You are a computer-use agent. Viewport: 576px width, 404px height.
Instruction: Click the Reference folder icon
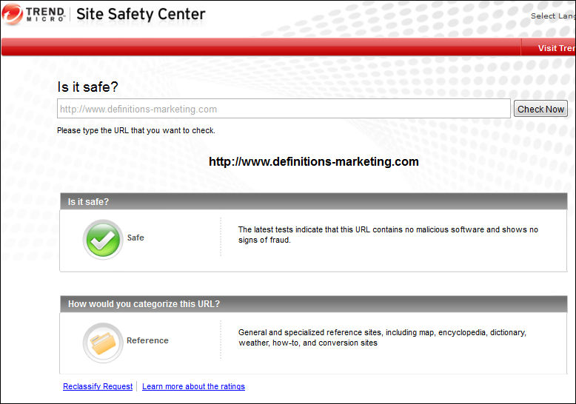103,342
